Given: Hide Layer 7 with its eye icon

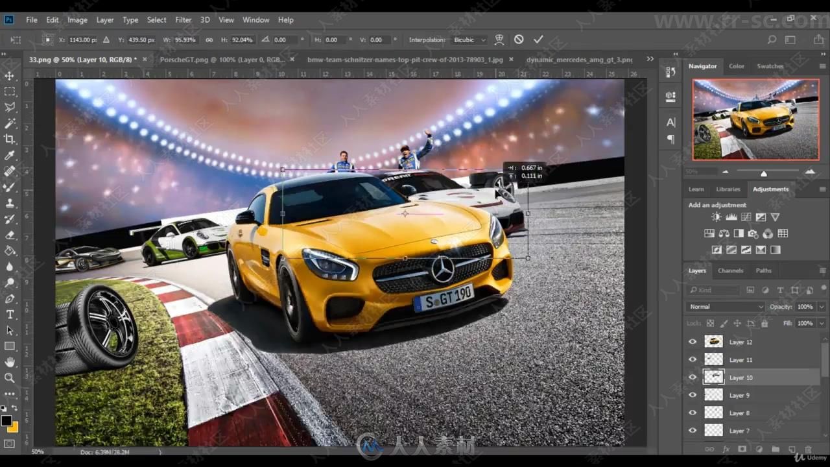Looking at the screenshot, I should 693,431.
